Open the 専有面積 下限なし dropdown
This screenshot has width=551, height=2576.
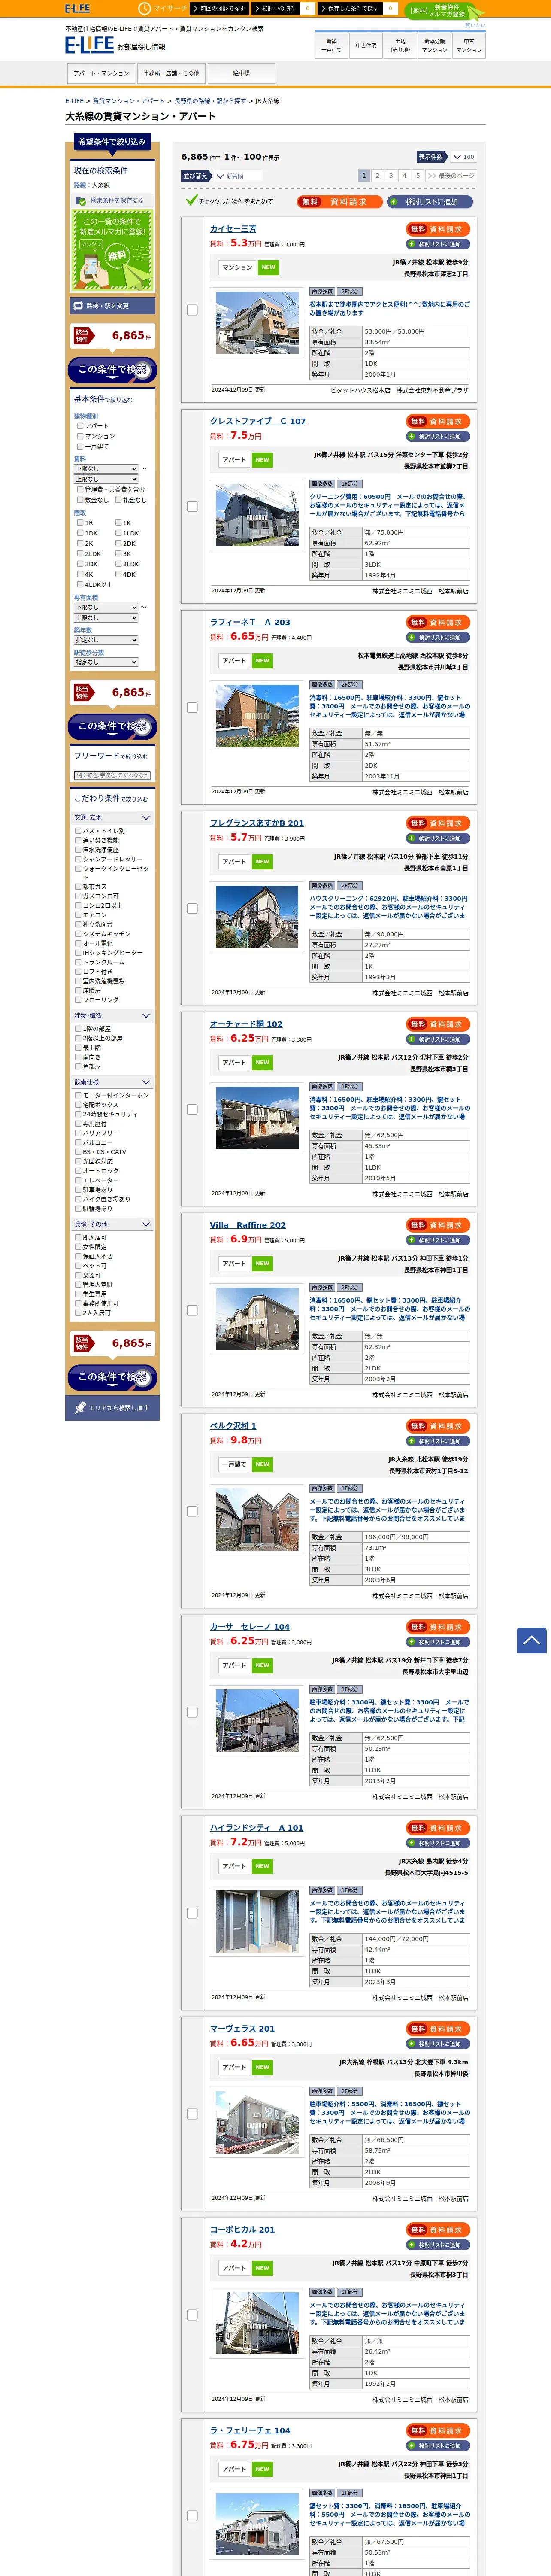(x=106, y=607)
